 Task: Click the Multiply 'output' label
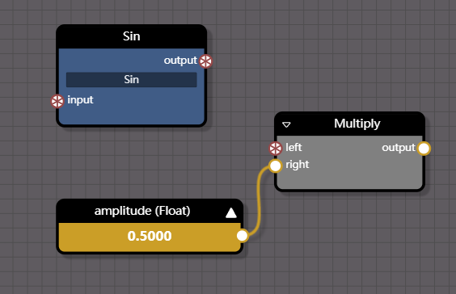click(x=399, y=148)
